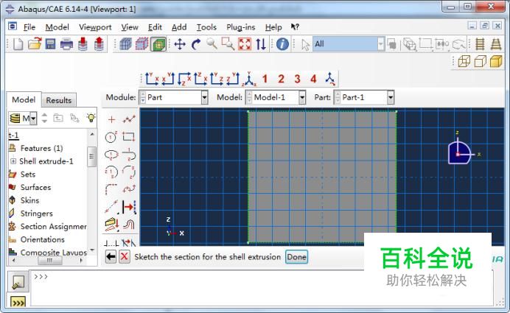Click the Pan View cross-arrows tool
The width and height of the screenshot is (510, 313).
[180, 44]
